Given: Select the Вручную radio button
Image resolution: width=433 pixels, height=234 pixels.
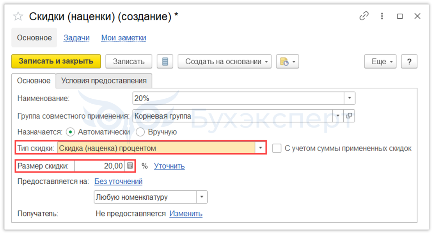Looking at the screenshot, I should (140, 132).
